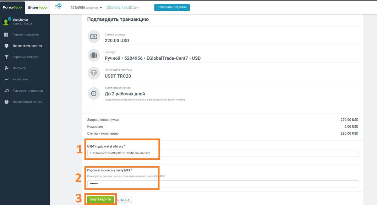377x205 pixels.
Task: Click the analytics chart line icon
Action: coord(6,79)
